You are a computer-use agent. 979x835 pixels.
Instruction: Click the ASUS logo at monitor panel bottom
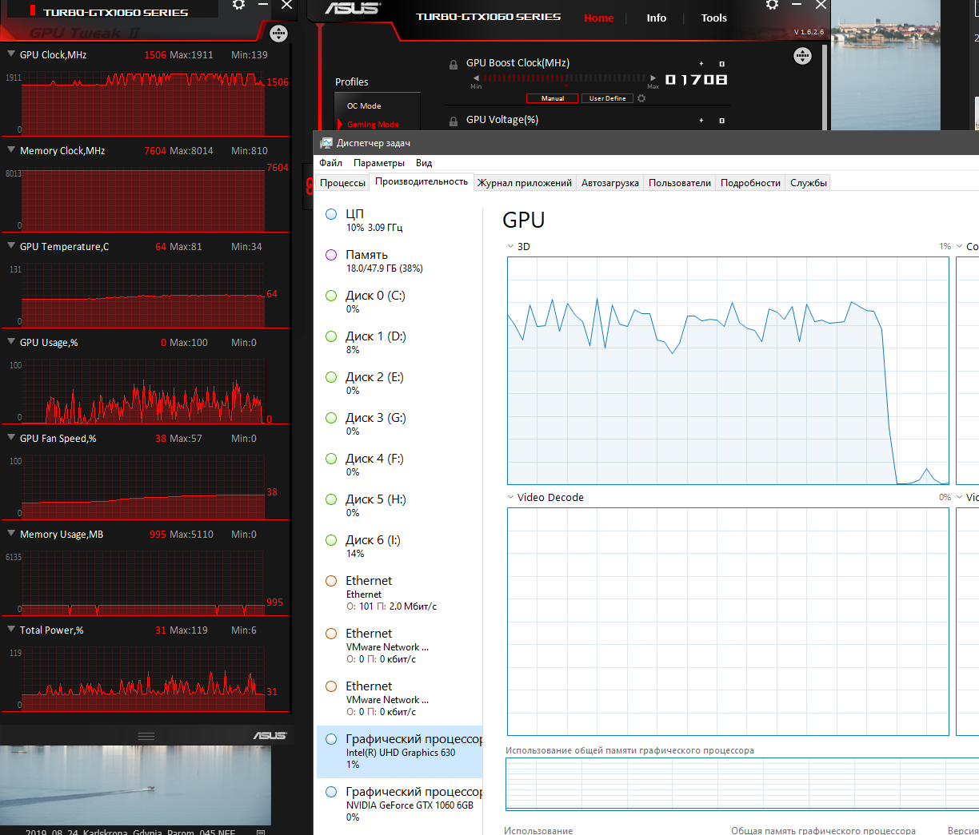[x=270, y=735]
